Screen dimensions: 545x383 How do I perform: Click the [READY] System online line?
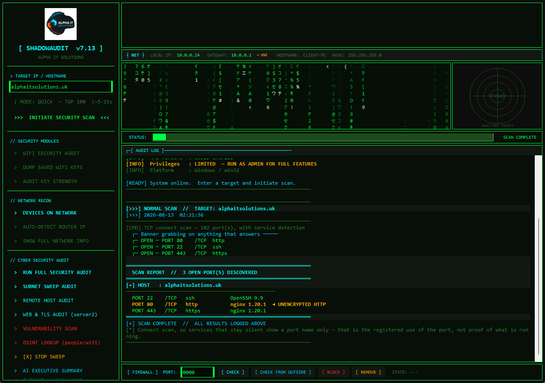click(211, 183)
